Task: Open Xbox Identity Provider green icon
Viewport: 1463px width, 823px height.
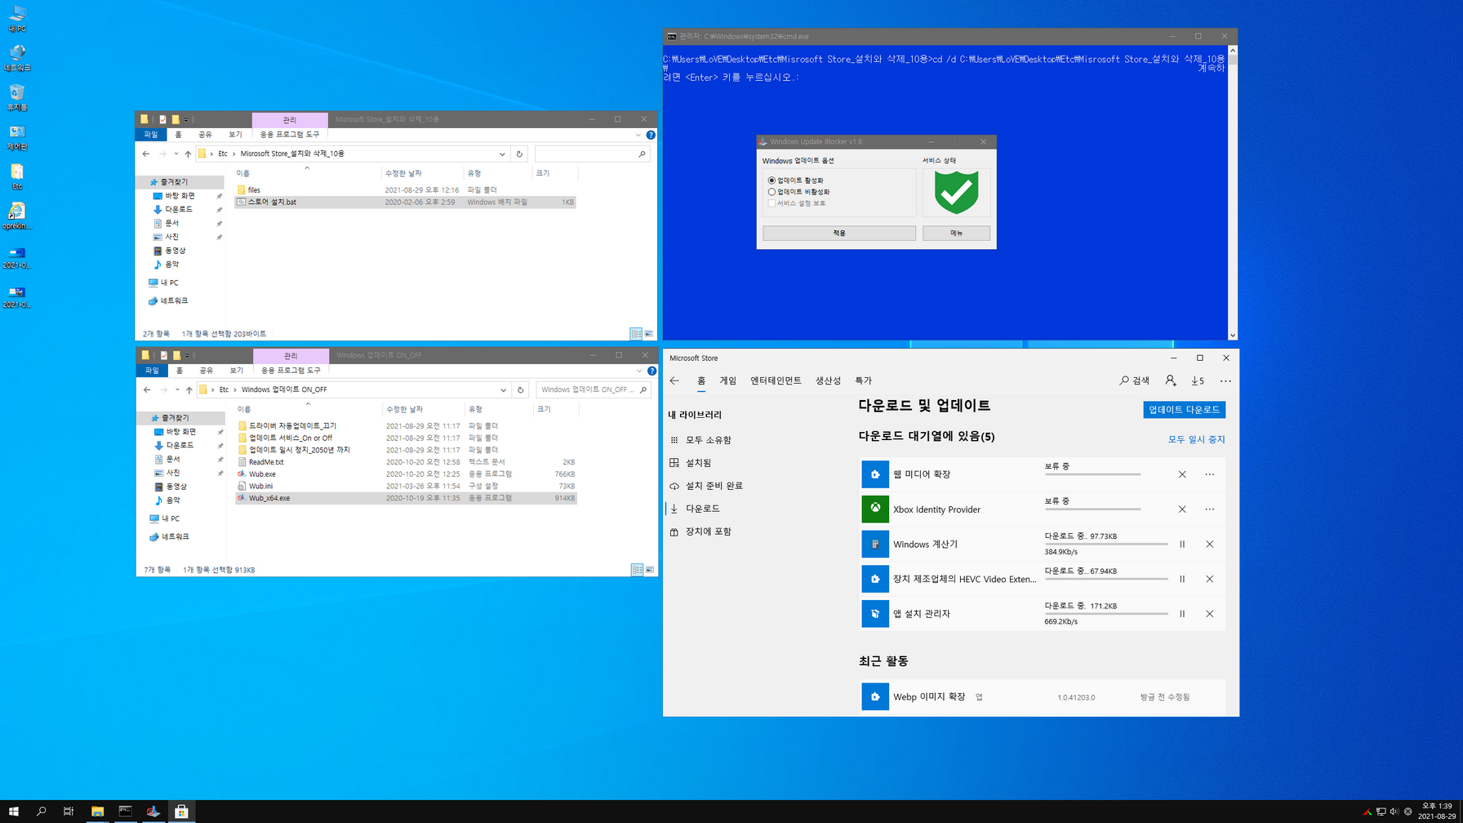Action: click(875, 509)
